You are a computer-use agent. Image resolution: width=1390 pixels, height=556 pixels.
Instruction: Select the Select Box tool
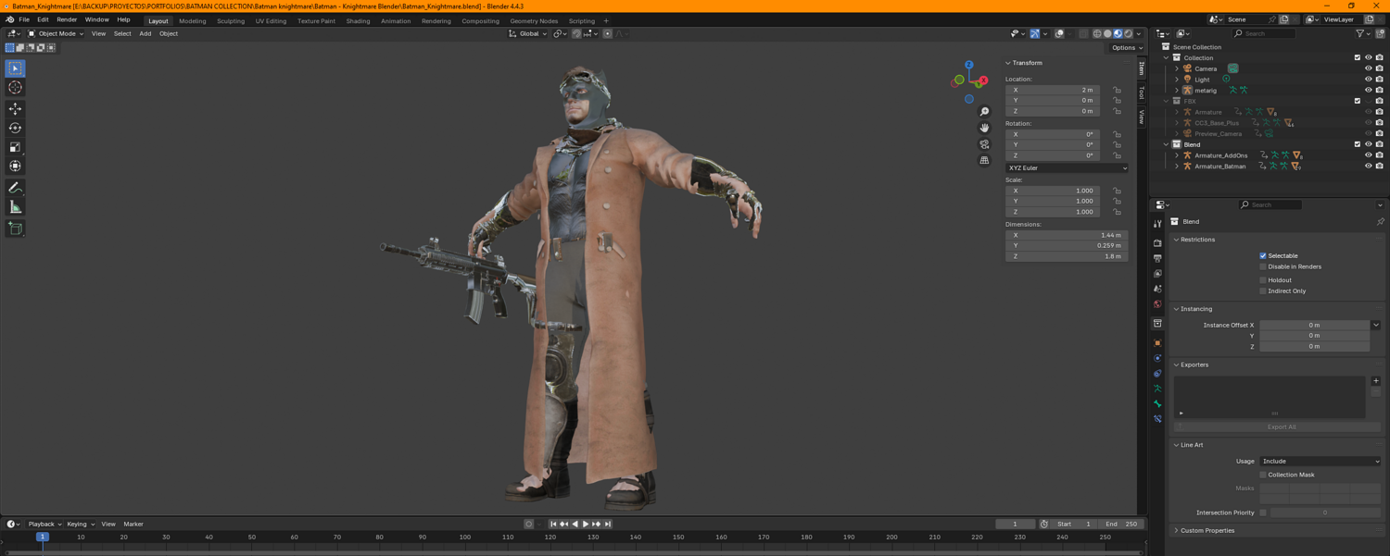coord(15,68)
